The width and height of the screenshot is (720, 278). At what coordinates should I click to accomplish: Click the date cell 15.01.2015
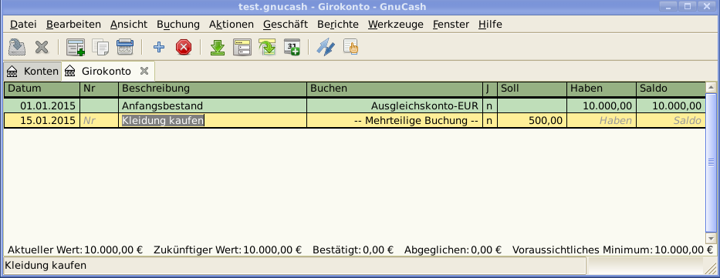[x=42, y=121]
